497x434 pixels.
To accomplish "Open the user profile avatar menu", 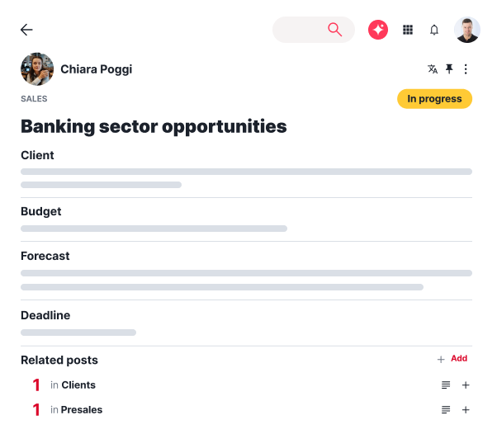I will point(466,30).
